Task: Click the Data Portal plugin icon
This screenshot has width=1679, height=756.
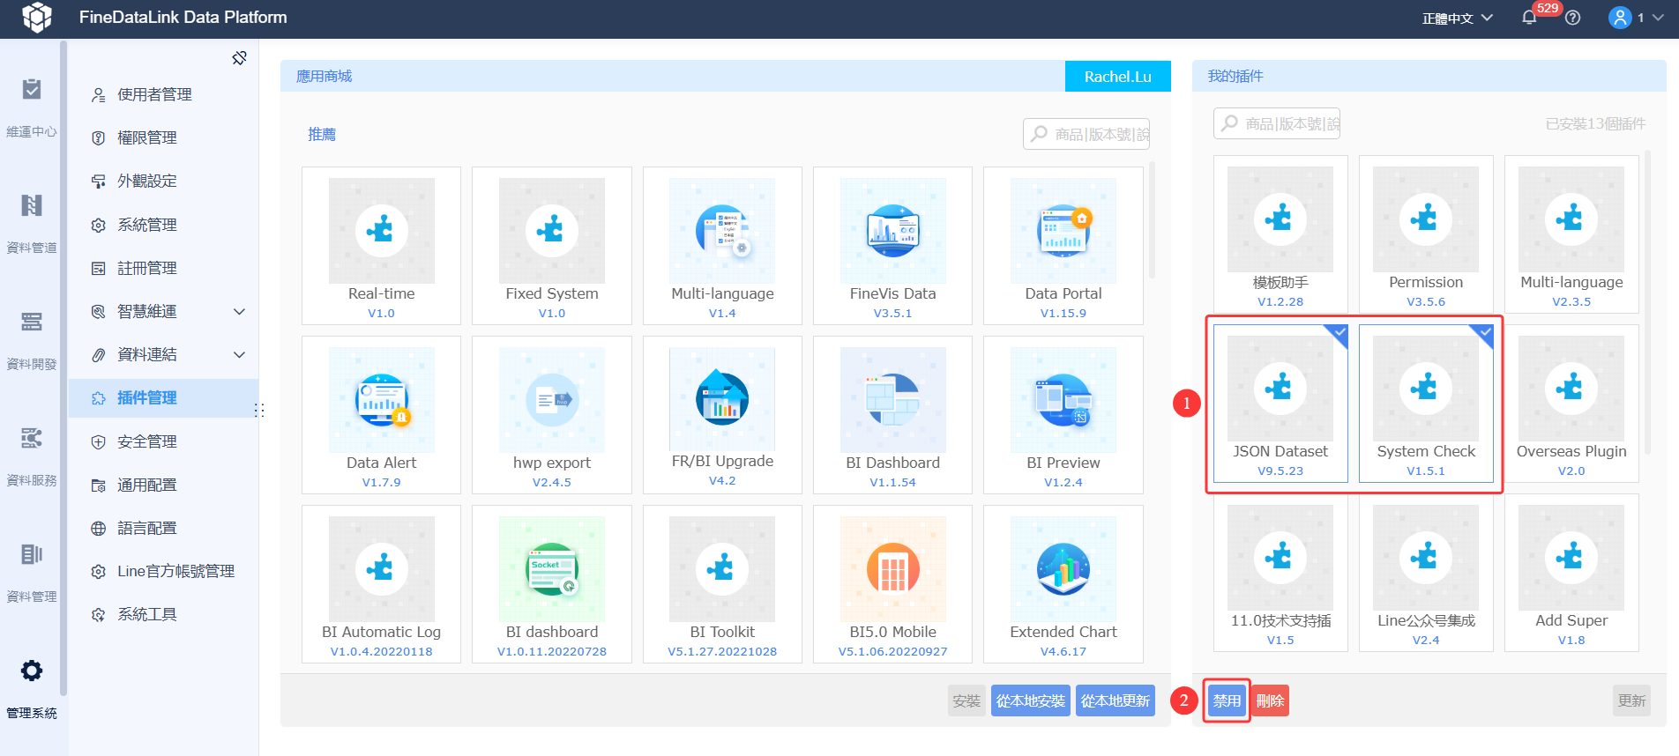Action: [x=1063, y=231]
